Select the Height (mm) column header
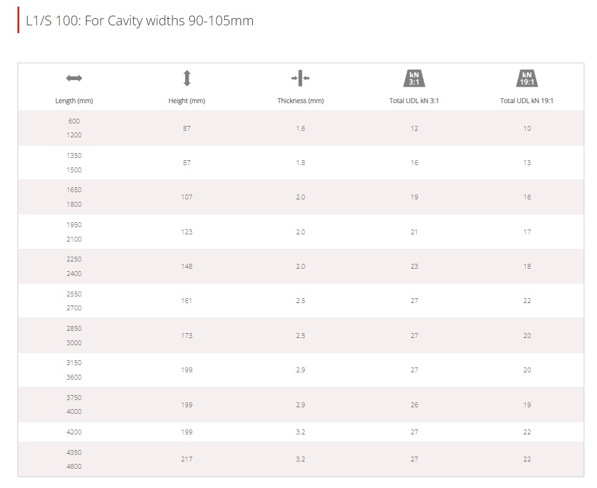The image size is (597, 488). click(x=186, y=101)
